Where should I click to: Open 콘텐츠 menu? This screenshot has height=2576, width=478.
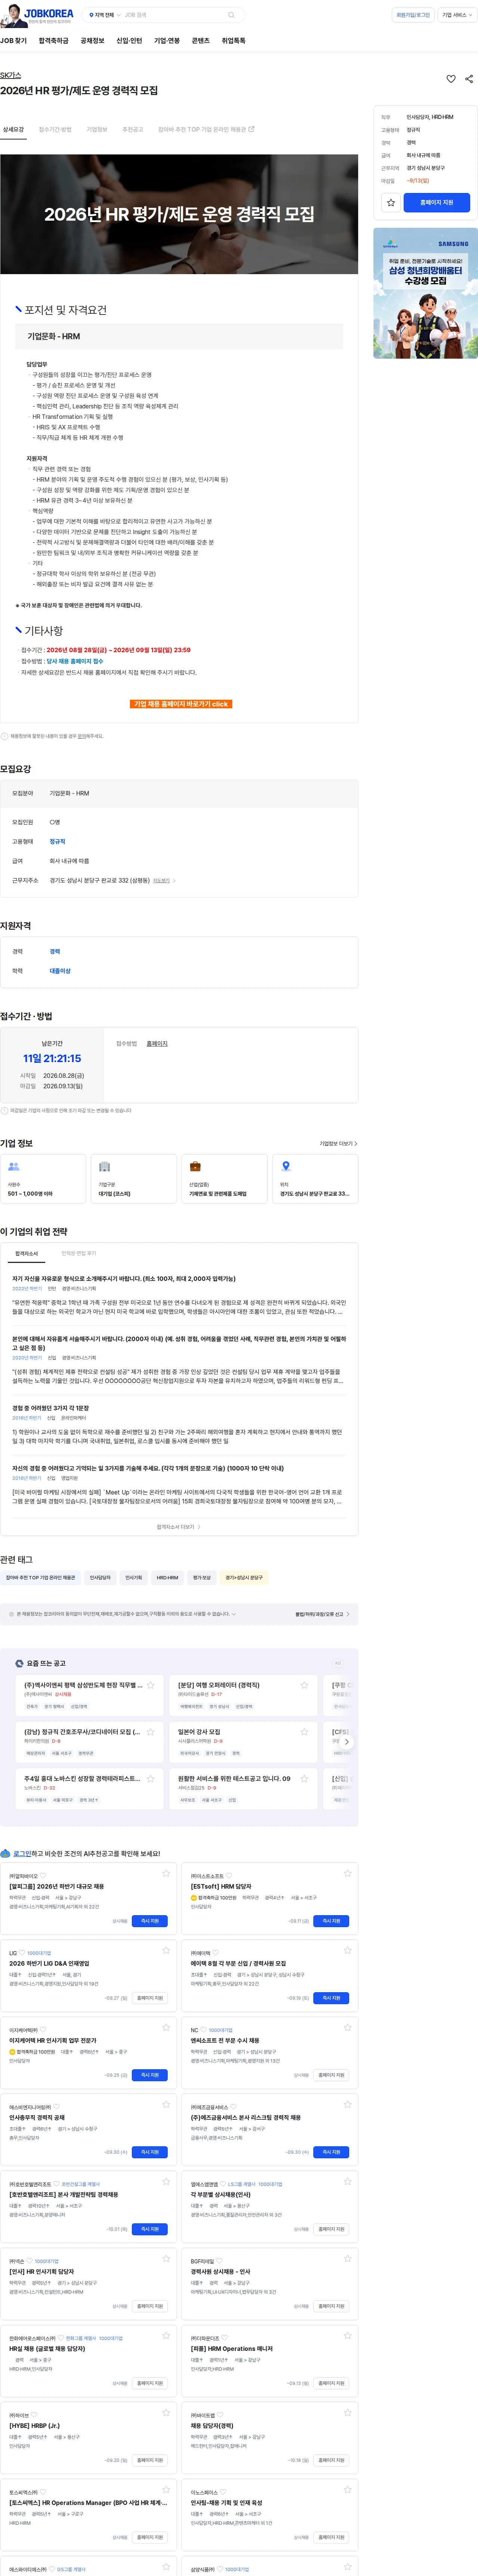(x=201, y=41)
